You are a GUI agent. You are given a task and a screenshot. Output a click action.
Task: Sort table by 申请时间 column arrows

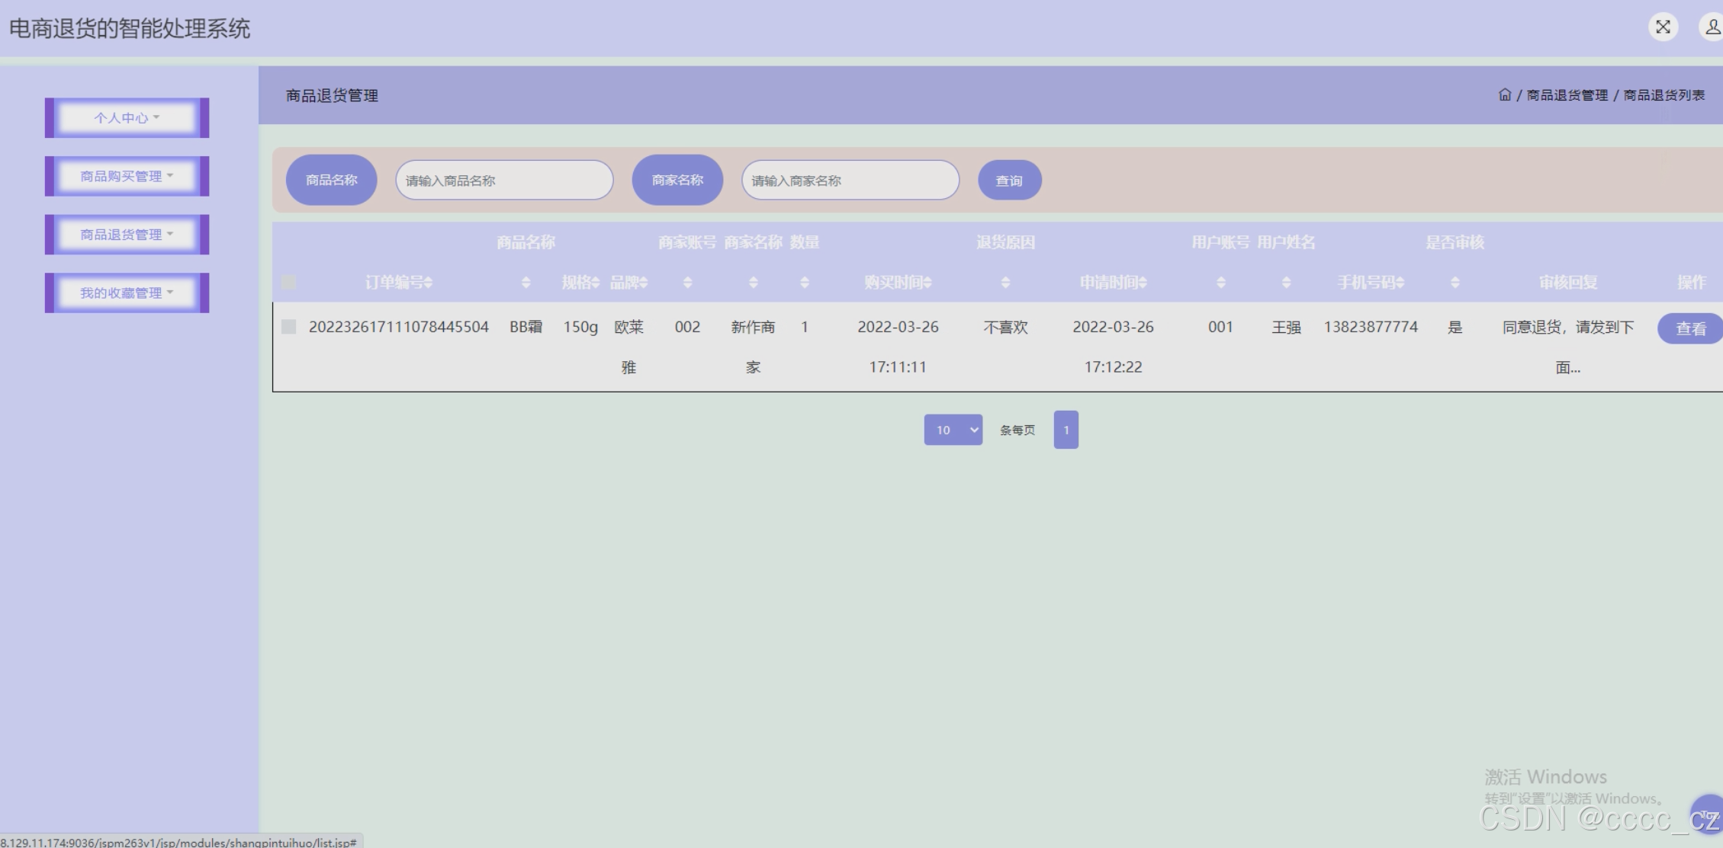click(1143, 283)
